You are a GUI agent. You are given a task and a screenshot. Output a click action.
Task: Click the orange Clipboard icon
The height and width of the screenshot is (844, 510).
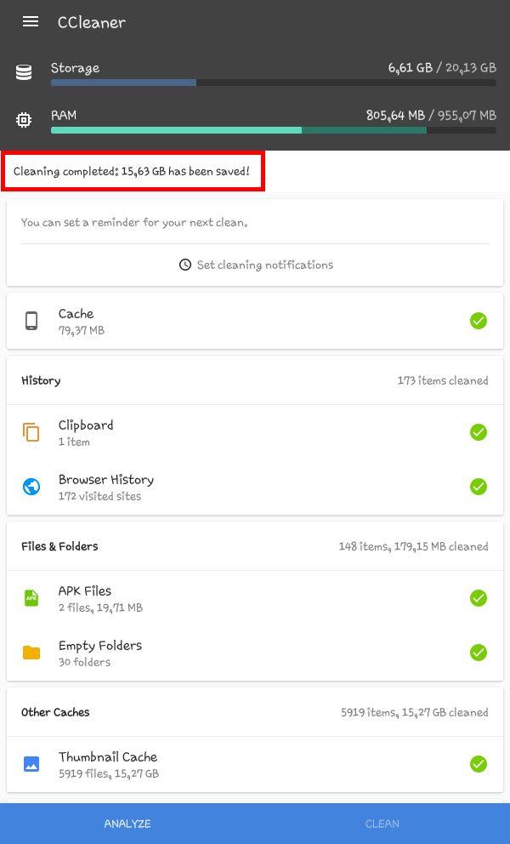(31, 432)
